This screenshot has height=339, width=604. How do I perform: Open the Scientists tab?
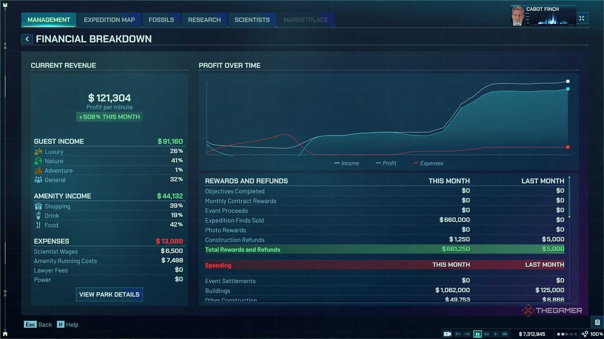pos(252,20)
